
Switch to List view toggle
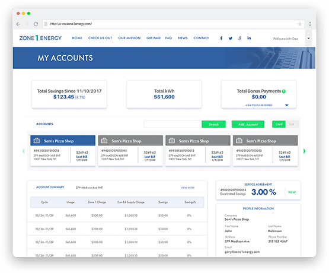pos(292,124)
